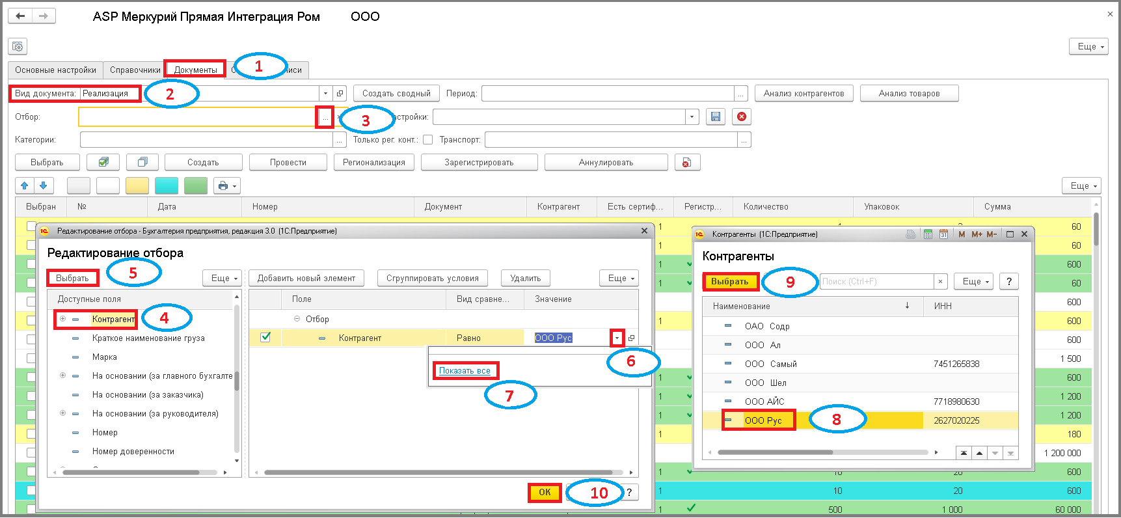Open the printer icon menu

coord(227,185)
